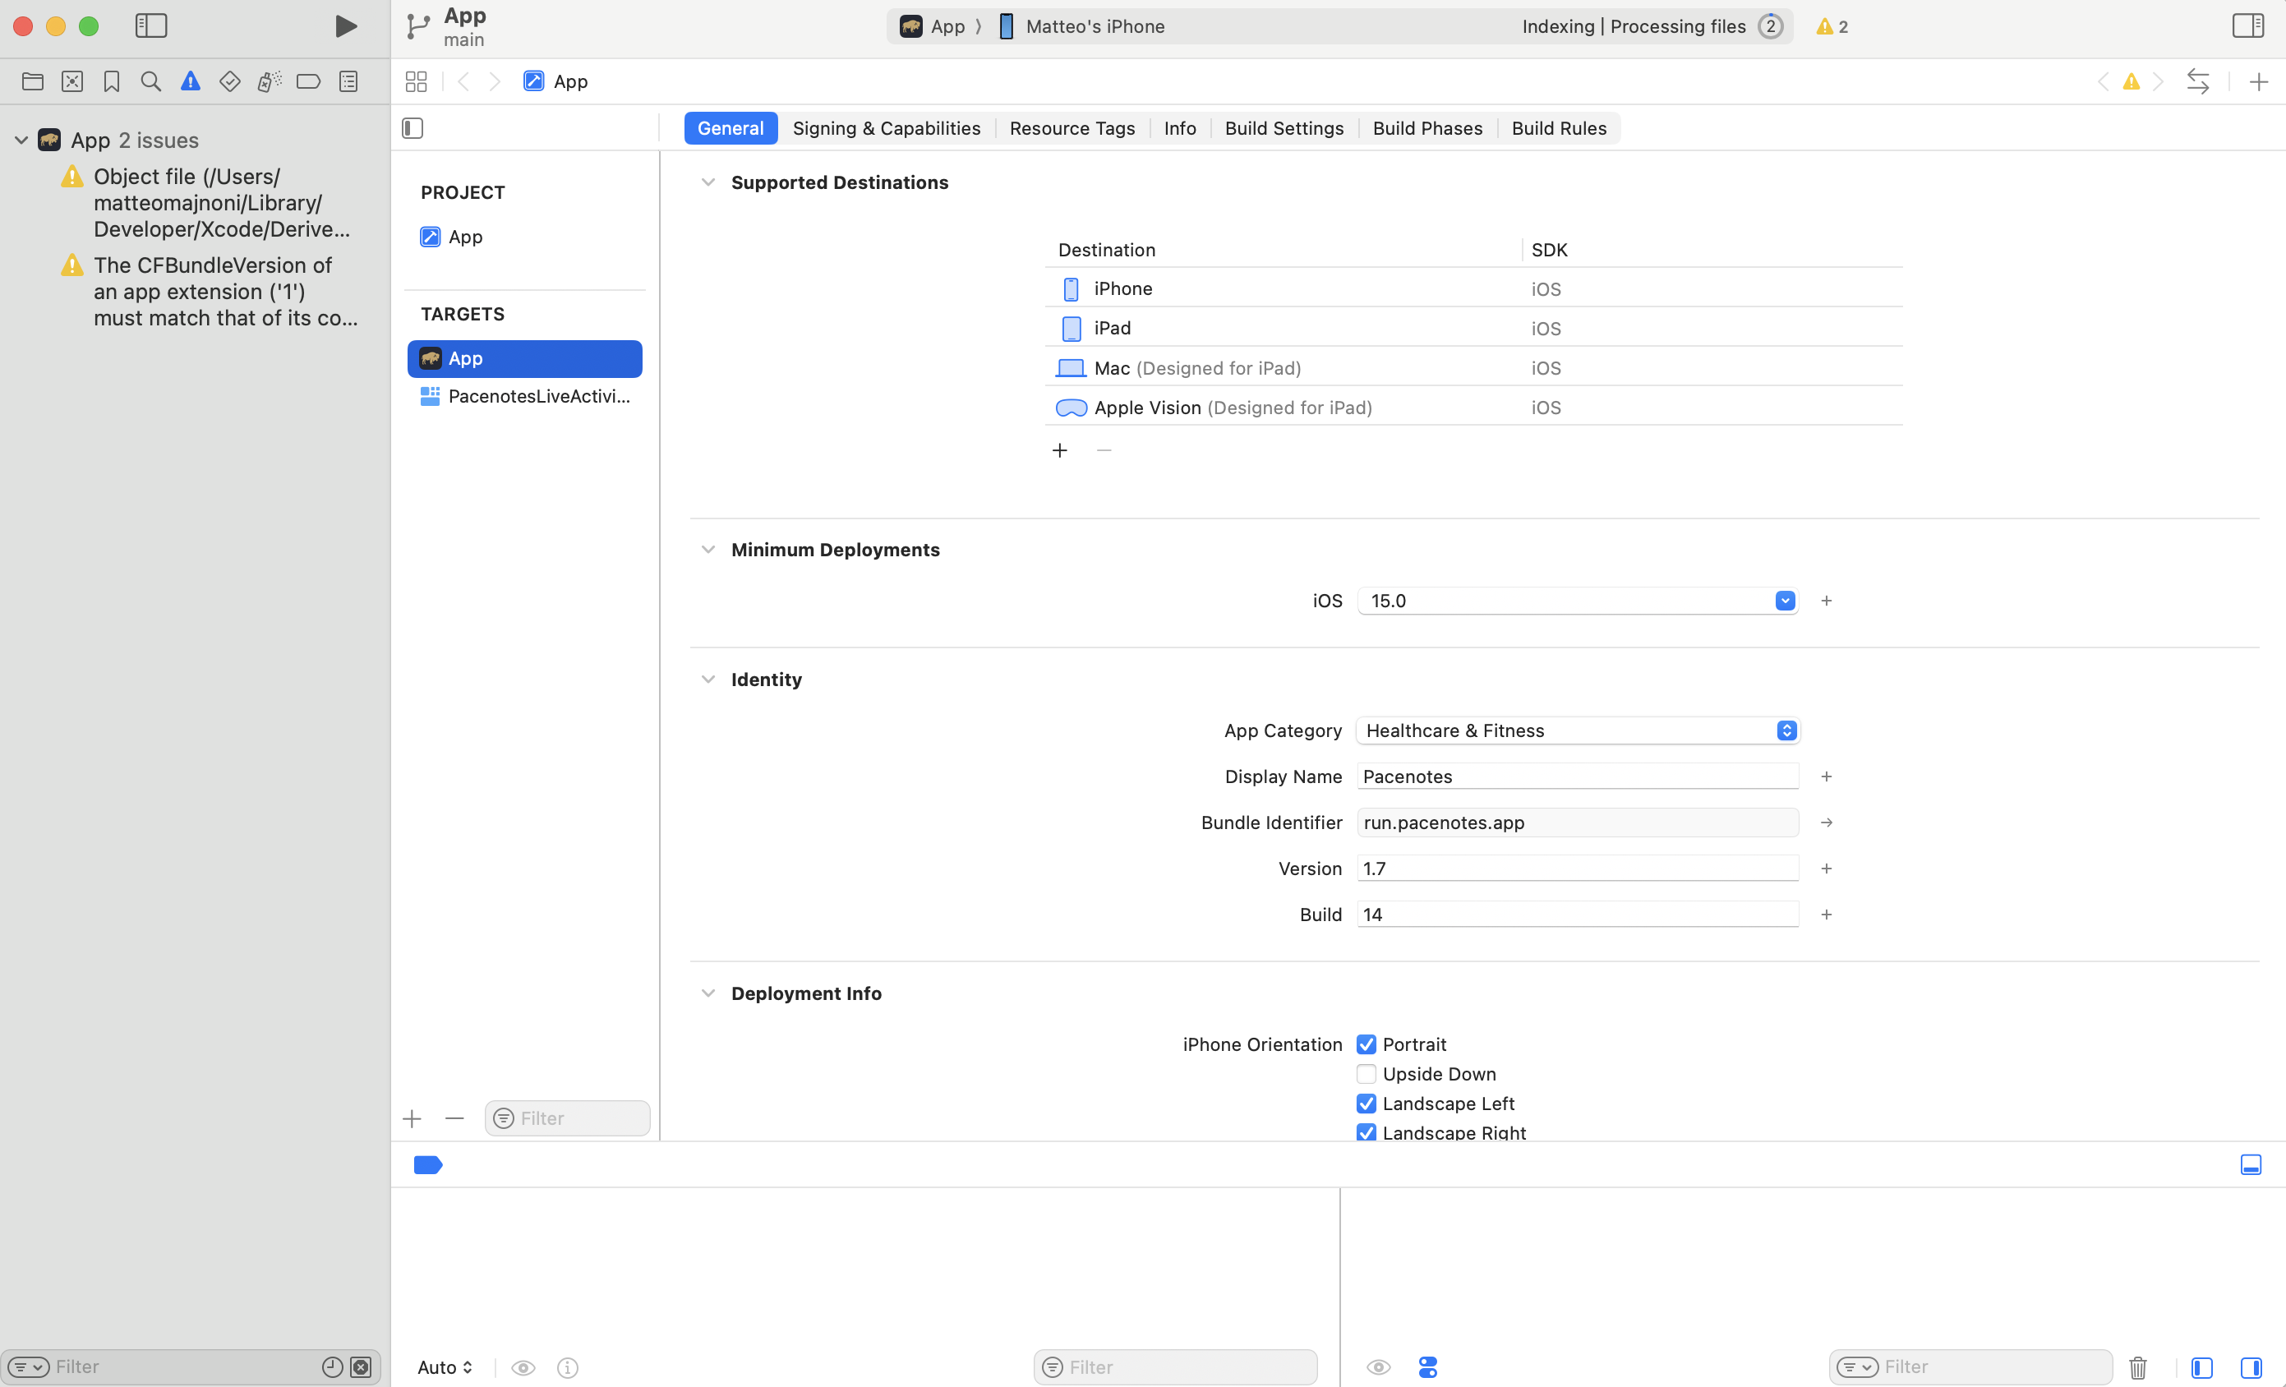Open the related items grid menu
Screen dimensions: 2286x1387
(x=417, y=81)
